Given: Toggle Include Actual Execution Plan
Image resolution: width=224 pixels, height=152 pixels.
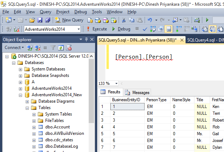Looking at the screenshot, I should (x=179, y=29).
